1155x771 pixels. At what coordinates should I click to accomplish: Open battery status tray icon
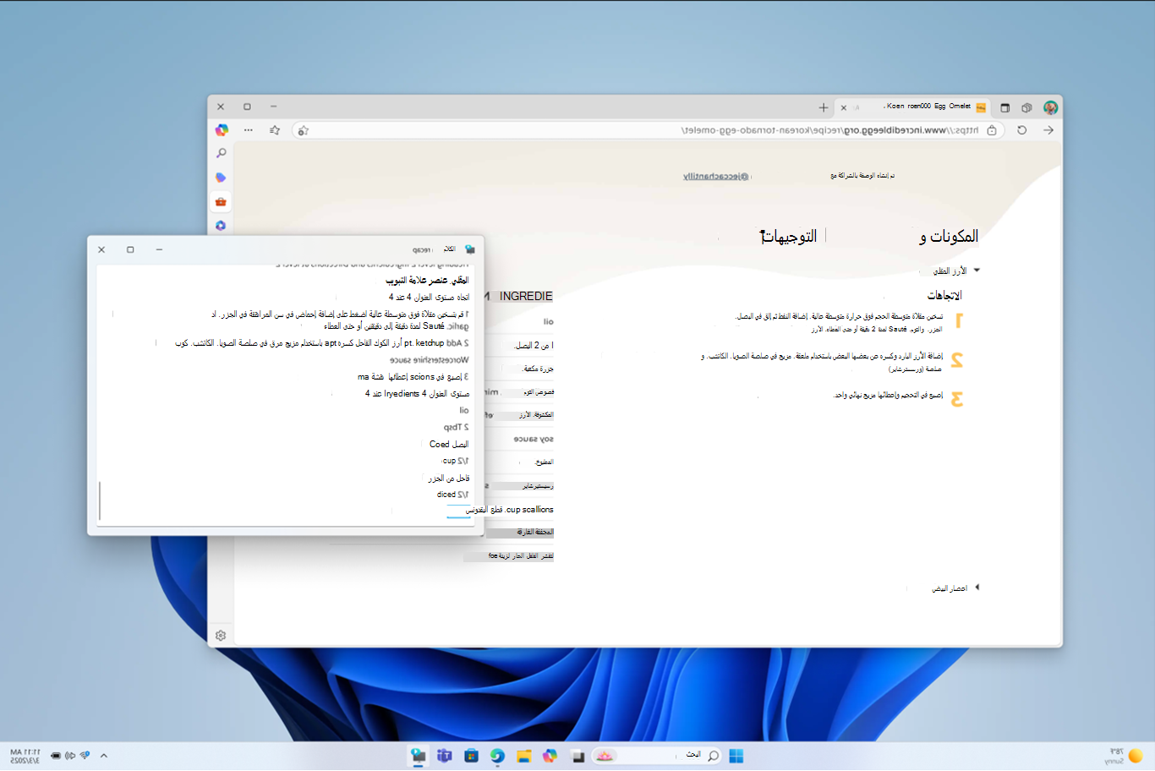pos(55,756)
